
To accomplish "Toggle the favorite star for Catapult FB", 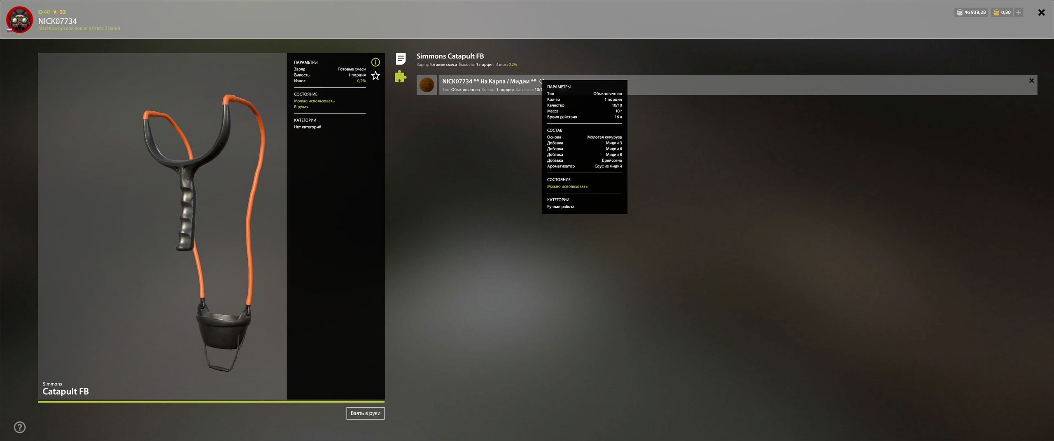I will tap(375, 76).
